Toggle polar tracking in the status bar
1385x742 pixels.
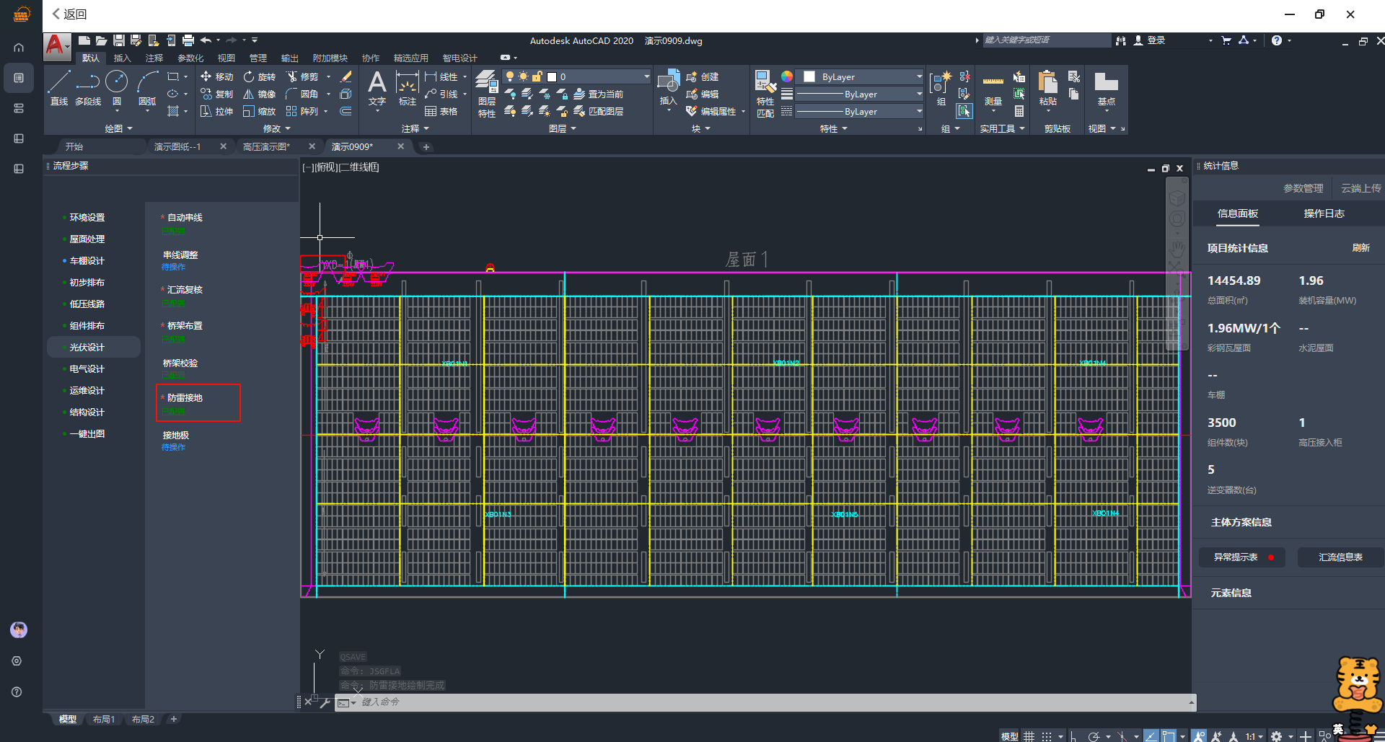click(1094, 736)
